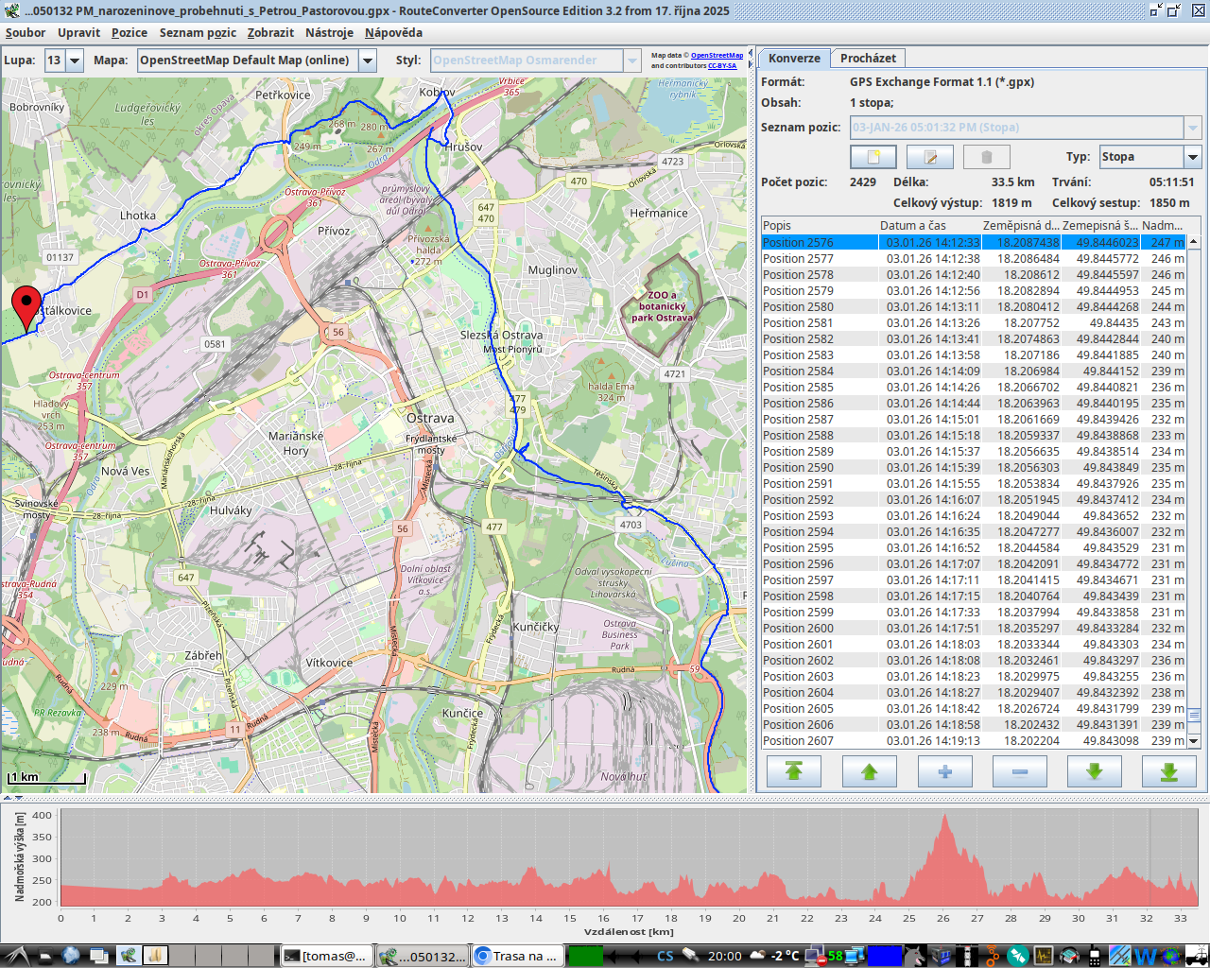1210x968 pixels.
Task: Remove selected position with minus button
Action: click(1019, 771)
